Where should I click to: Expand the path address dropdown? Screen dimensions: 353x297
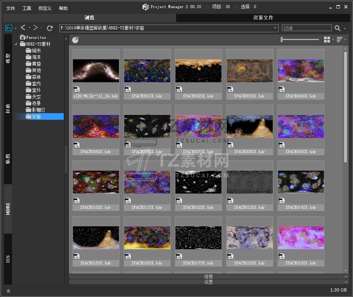click(275, 28)
